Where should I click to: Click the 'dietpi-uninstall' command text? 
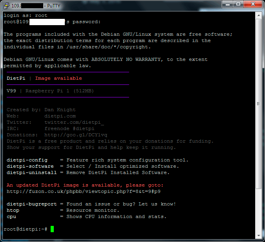tap(32, 172)
